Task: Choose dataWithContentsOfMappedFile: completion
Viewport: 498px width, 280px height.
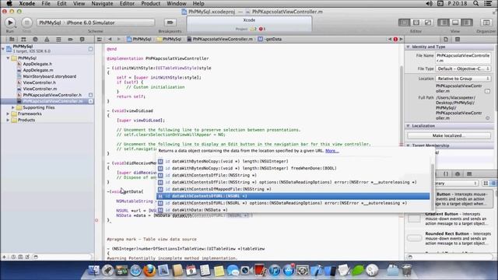Action: coord(293,189)
